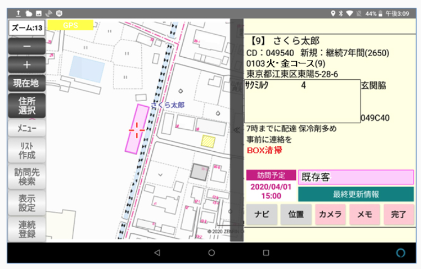Image resolution: width=421 pixels, height=269 pixels.
Task: Tap the Android recent apps square icon
Action: 265,252
